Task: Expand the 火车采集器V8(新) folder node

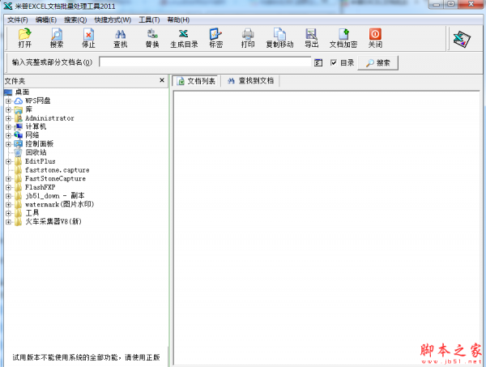Action: tap(8, 222)
